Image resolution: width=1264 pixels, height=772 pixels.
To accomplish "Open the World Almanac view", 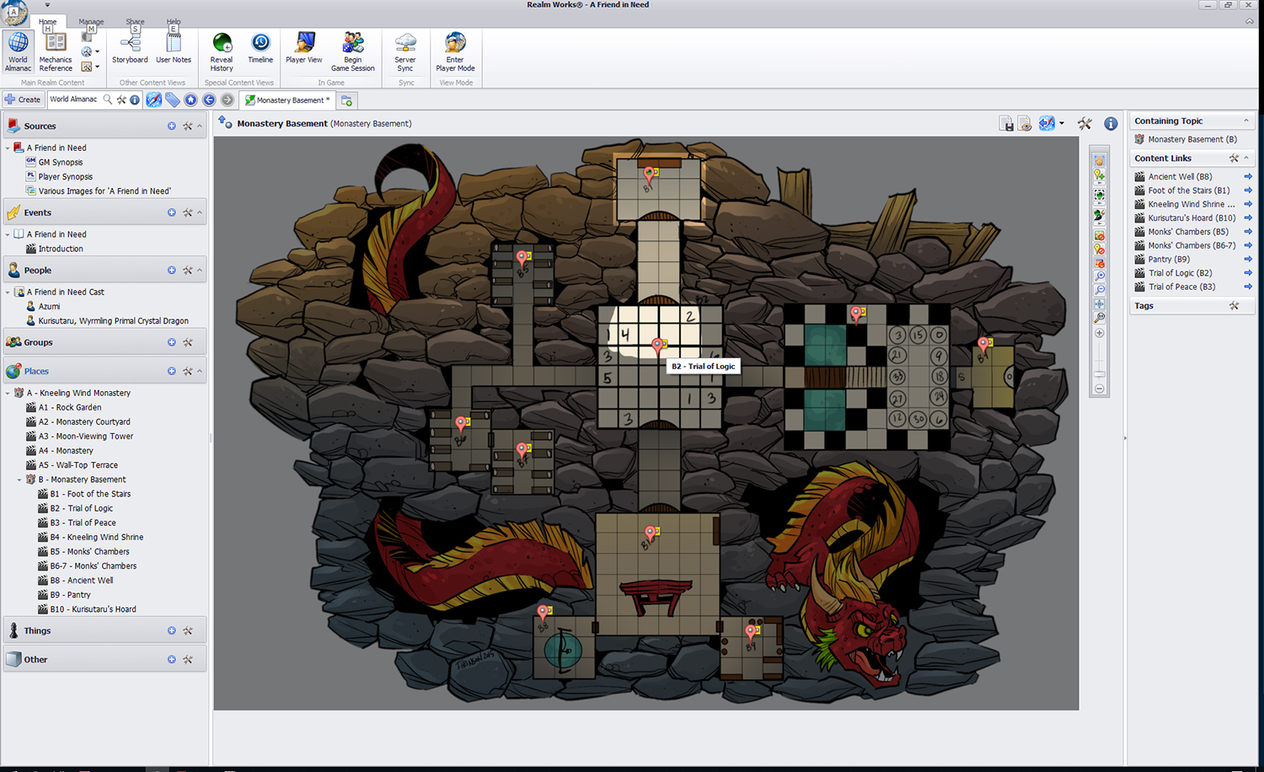I will pyautogui.click(x=18, y=52).
